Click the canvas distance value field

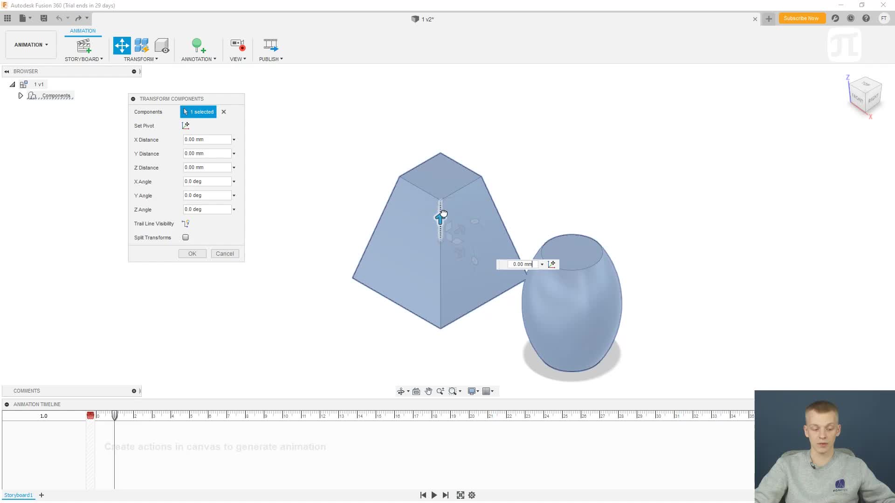click(523, 264)
